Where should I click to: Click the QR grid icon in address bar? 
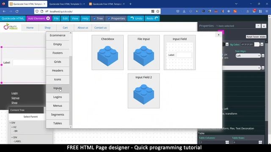153,11
